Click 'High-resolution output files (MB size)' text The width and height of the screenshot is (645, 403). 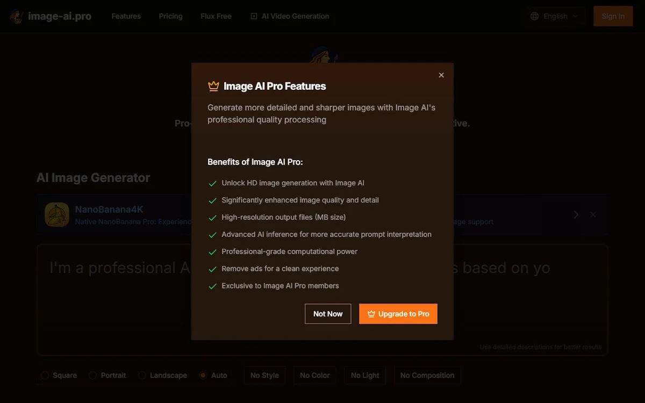pyautogui.click(x=284, y=217)
